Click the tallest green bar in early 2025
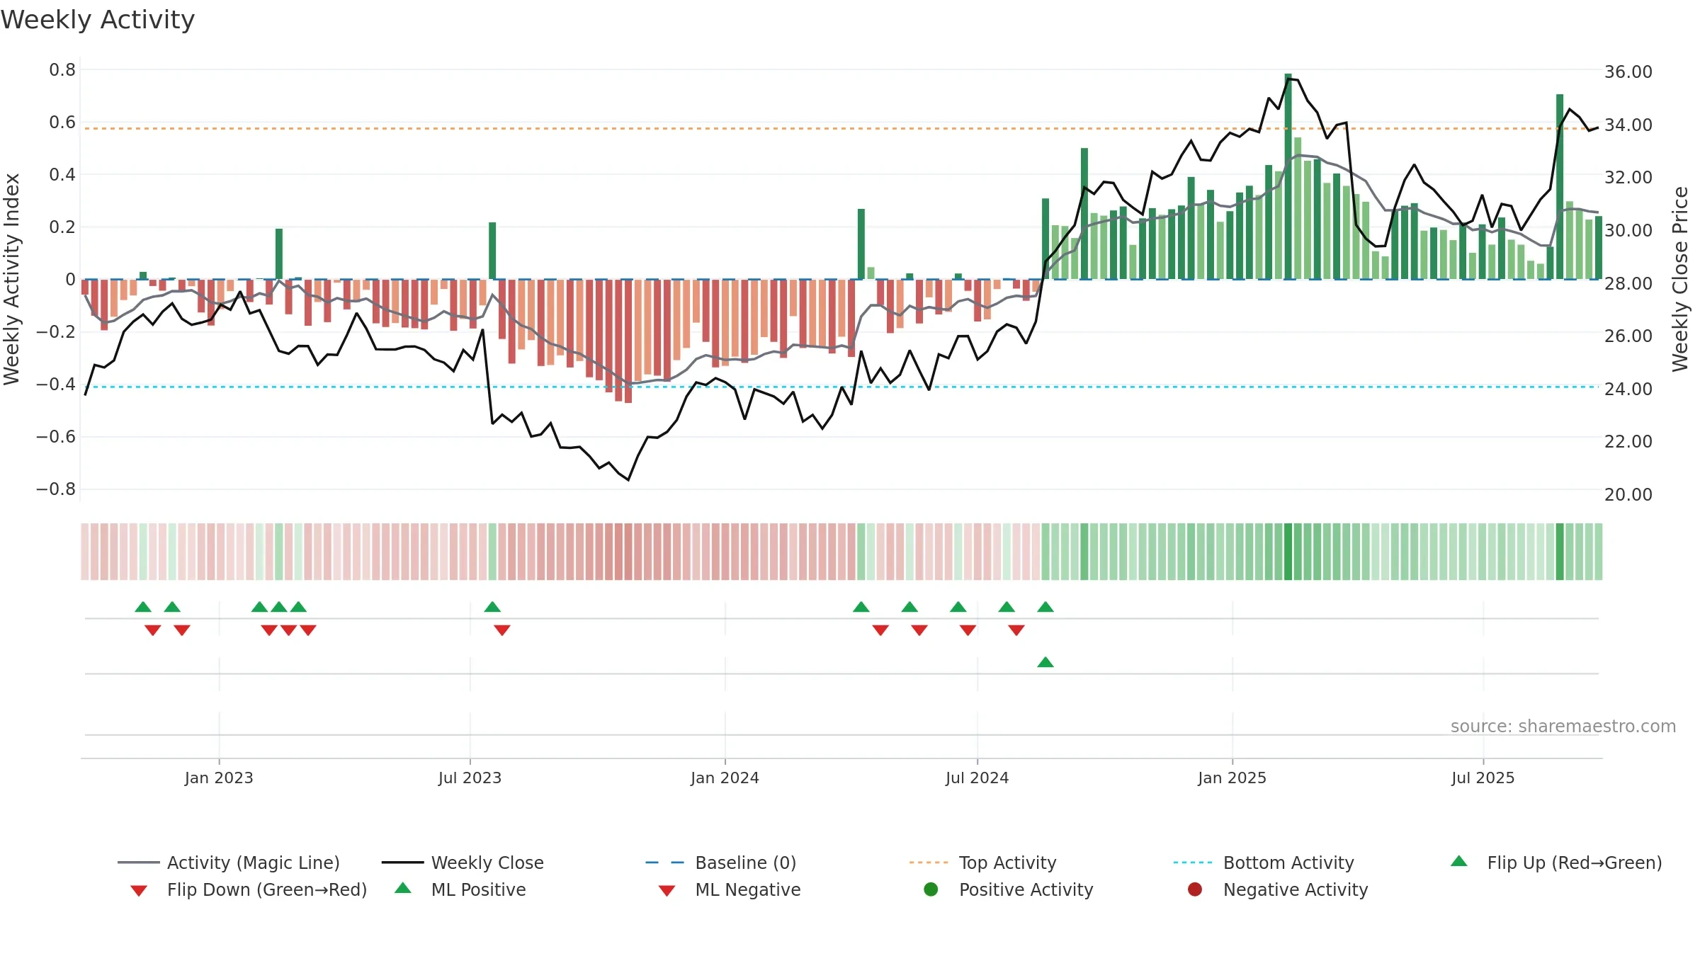The image size is (1700, 956). (x=1288, y=176)
